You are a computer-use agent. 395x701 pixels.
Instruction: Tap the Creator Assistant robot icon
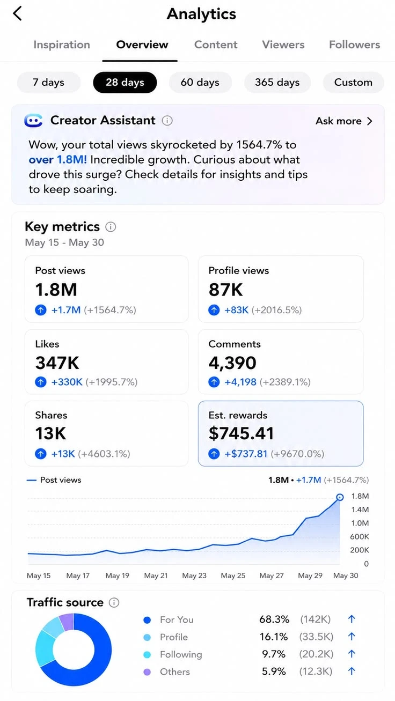pos(33,121)
